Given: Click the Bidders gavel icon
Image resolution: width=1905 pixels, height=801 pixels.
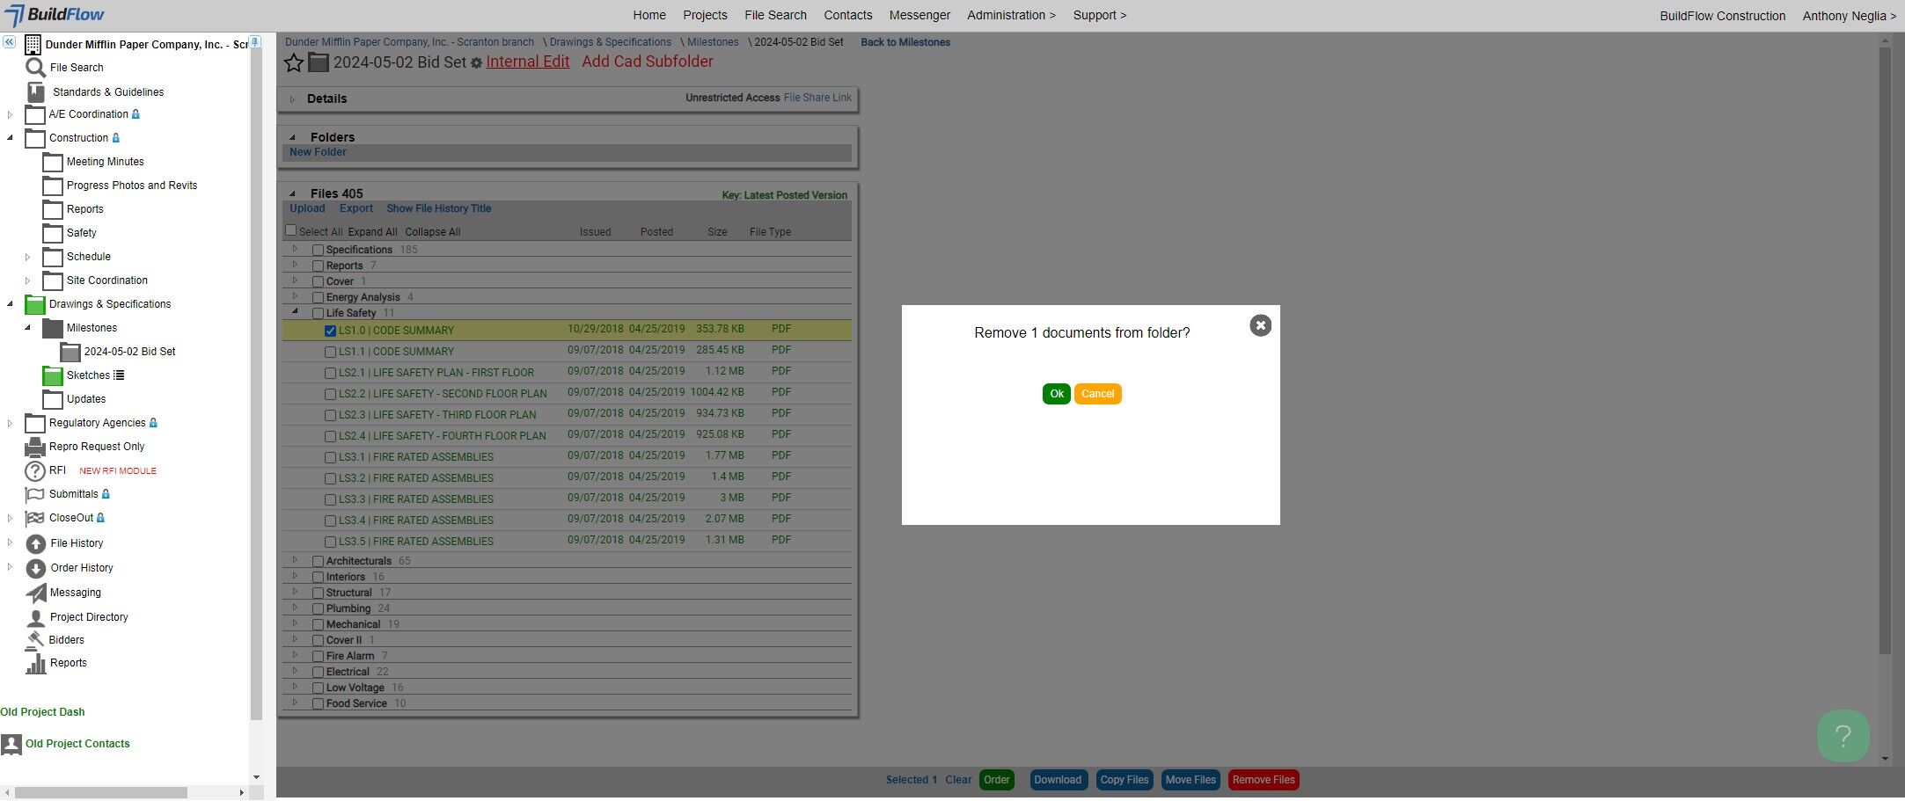Looking at the screenshot, I should 36,639.
